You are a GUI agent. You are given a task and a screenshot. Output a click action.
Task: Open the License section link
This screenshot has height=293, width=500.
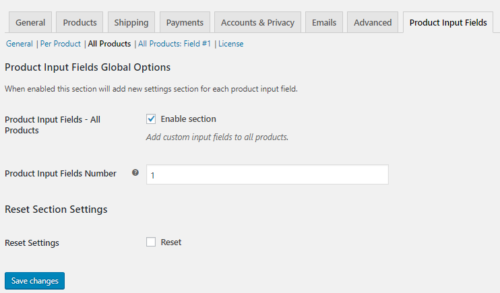pos(231,44)
